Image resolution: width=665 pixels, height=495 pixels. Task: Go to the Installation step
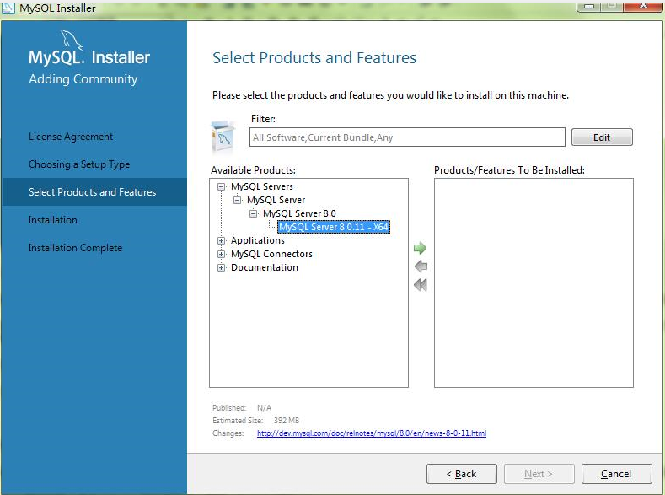[52, 220]
